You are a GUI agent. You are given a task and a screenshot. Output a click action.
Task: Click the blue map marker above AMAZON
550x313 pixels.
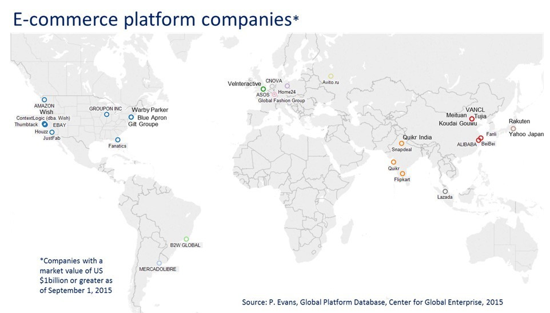(x=44, y=100)
